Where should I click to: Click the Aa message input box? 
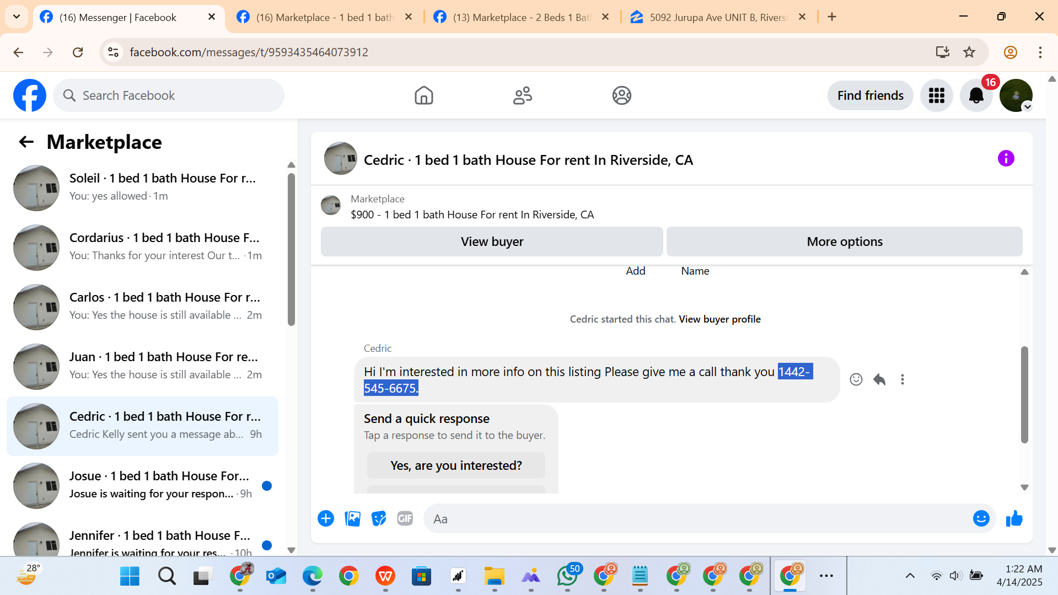697,519
